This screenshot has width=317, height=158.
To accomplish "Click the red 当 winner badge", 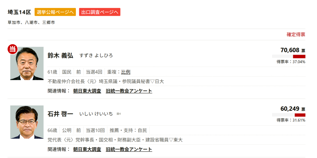I will point(12,49).
